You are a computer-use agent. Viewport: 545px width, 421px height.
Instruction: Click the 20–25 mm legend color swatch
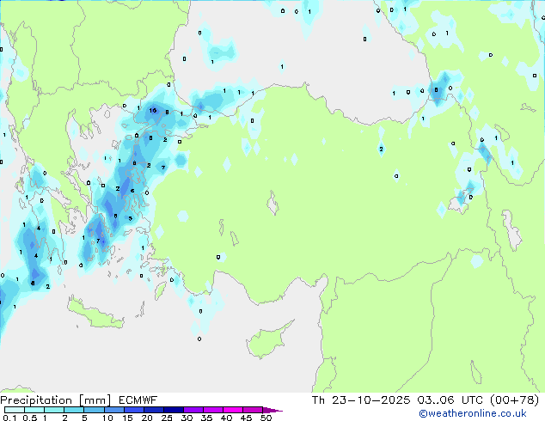[x=154, y=410]
